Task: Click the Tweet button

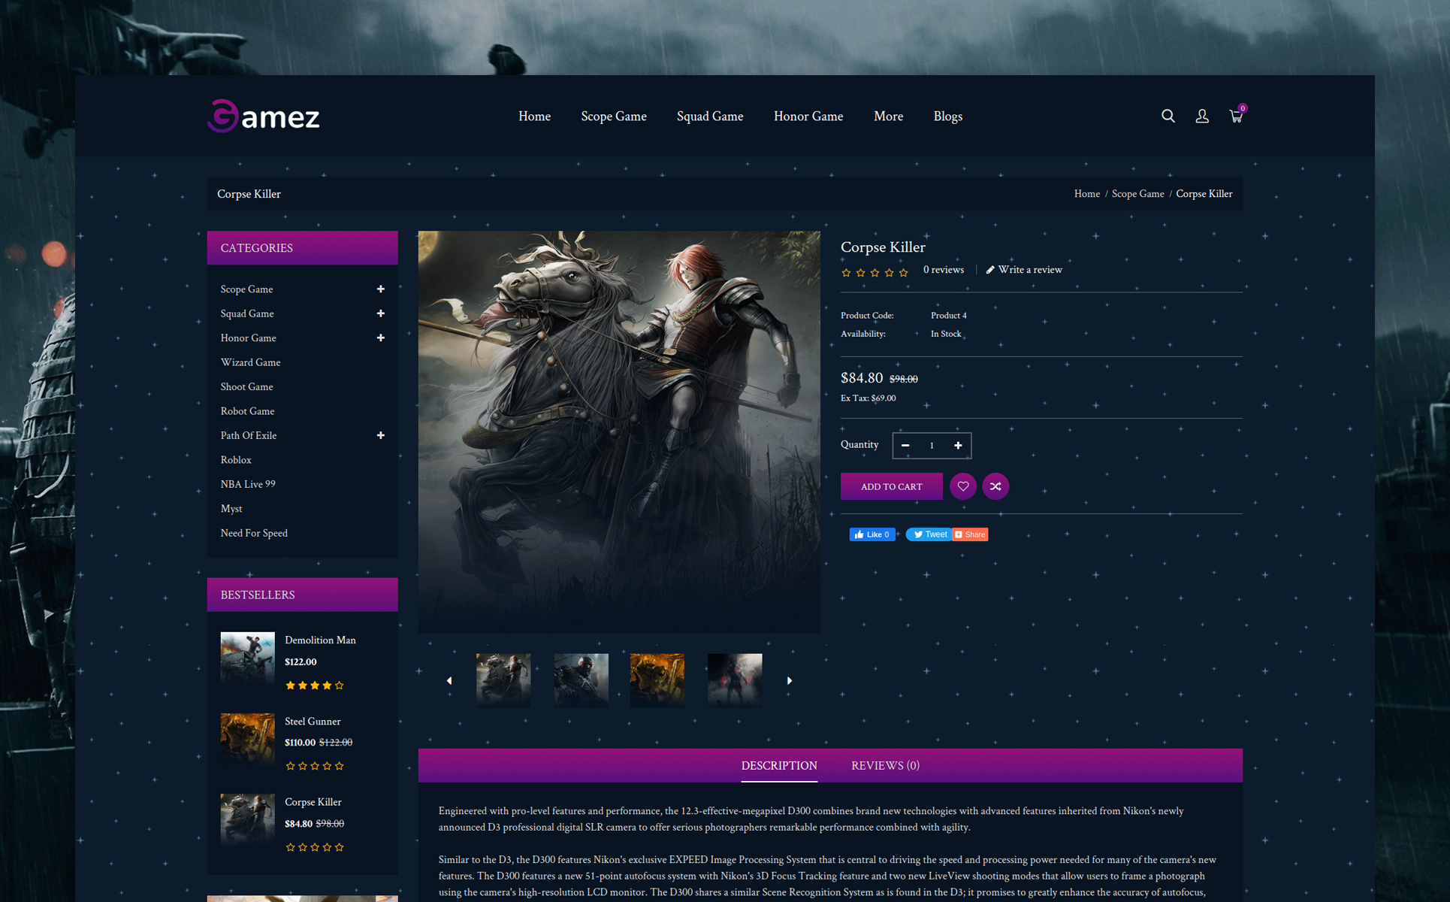Action: click(929, 534)
